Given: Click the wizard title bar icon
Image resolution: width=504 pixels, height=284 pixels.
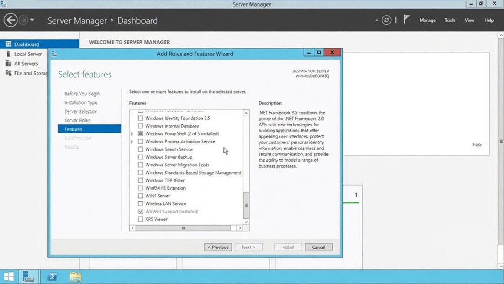Looking at the screenshot, I should point(54,54).
